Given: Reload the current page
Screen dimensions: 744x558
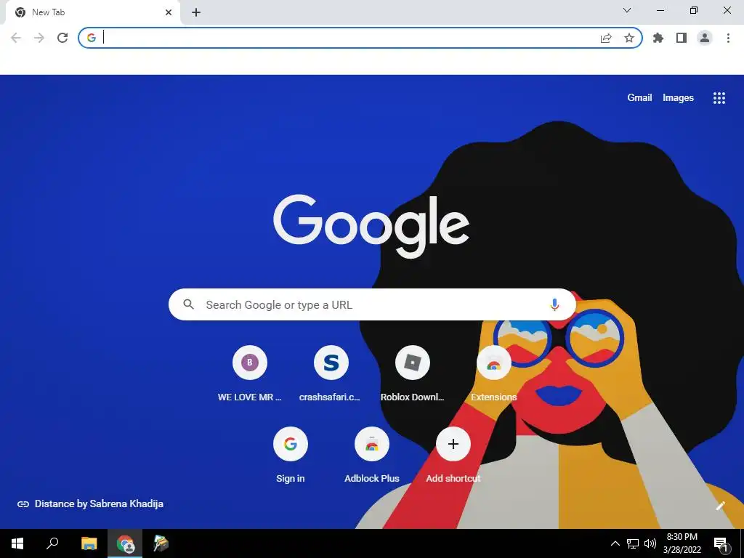Looking at the screenshot, I should click(x=62, y=38).
